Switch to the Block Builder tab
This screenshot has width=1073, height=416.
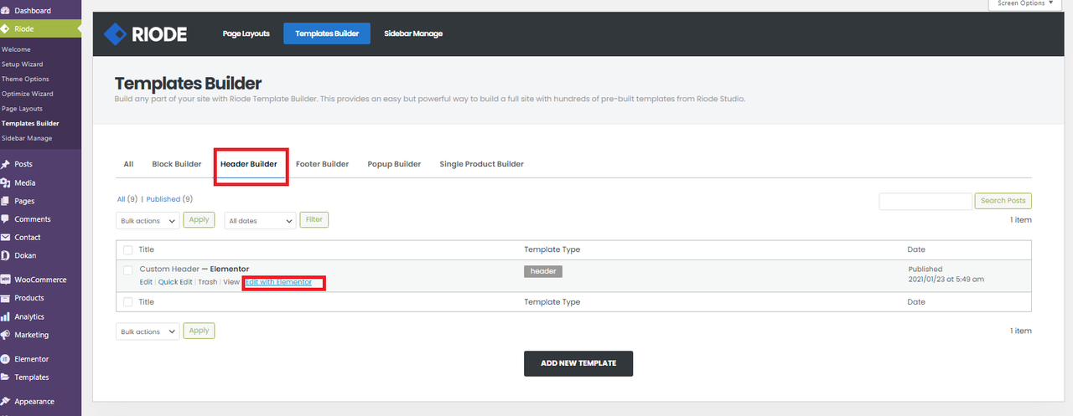(177, 164)
